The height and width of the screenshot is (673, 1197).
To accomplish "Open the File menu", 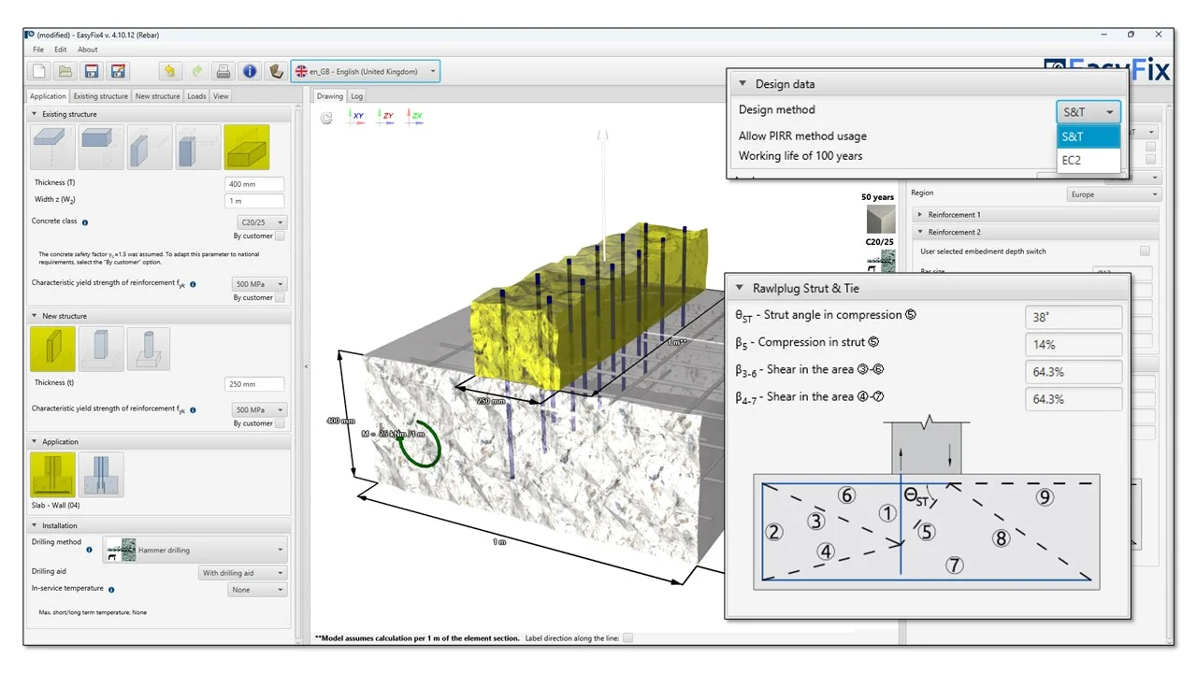I will 38,50.
